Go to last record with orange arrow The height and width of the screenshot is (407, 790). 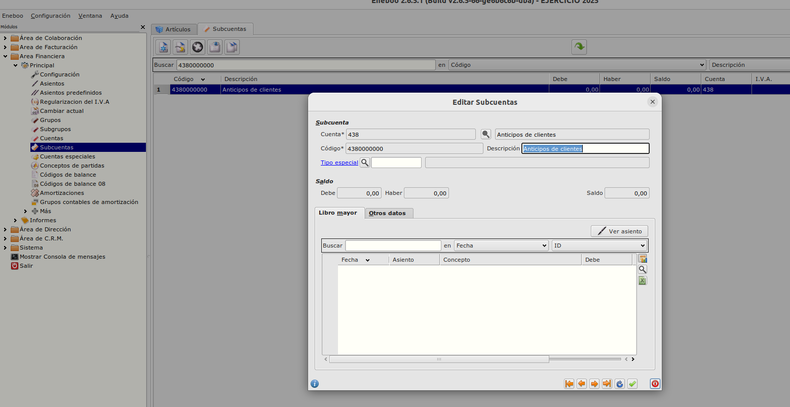[607, 384]
